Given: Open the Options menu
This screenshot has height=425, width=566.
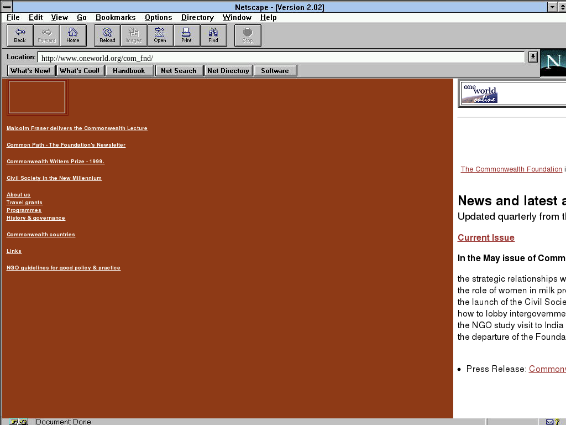Looking at the screenshot, I should (158, 18).
